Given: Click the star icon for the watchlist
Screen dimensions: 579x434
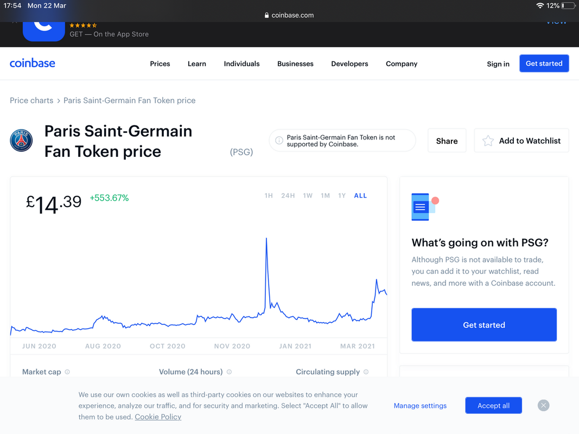Looking at the screenshot, I should pyautogui.click(x=488, y=141).
